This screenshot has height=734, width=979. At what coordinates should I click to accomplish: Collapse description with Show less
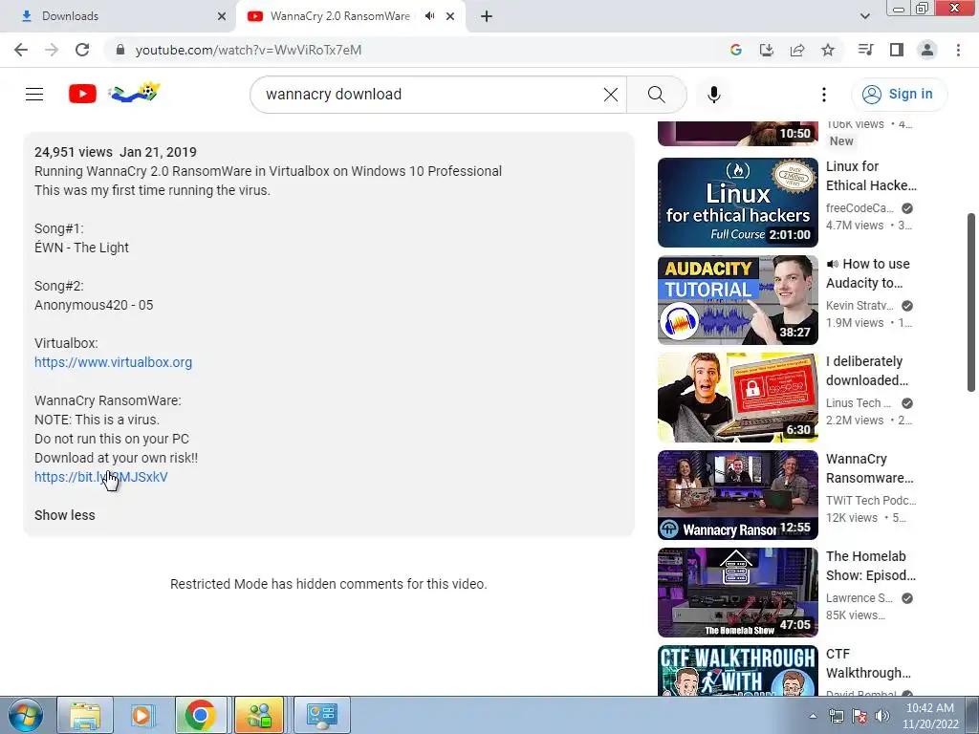[x=65, y=515]
